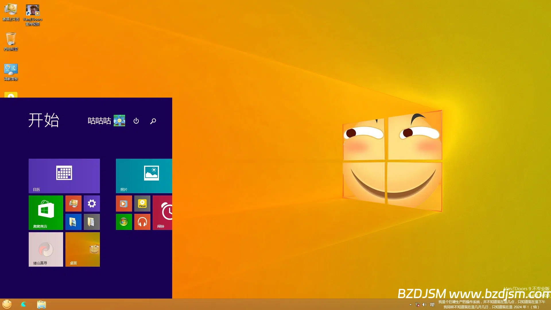The image size is (551, 310).
Task: Click the 咕咕咕 user avatar picture
Action: 119,121
